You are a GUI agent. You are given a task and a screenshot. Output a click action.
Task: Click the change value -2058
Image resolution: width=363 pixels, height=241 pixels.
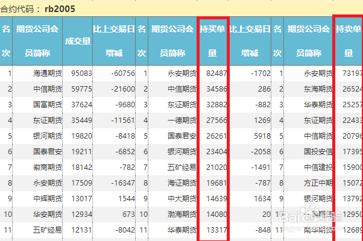point(260,151)
